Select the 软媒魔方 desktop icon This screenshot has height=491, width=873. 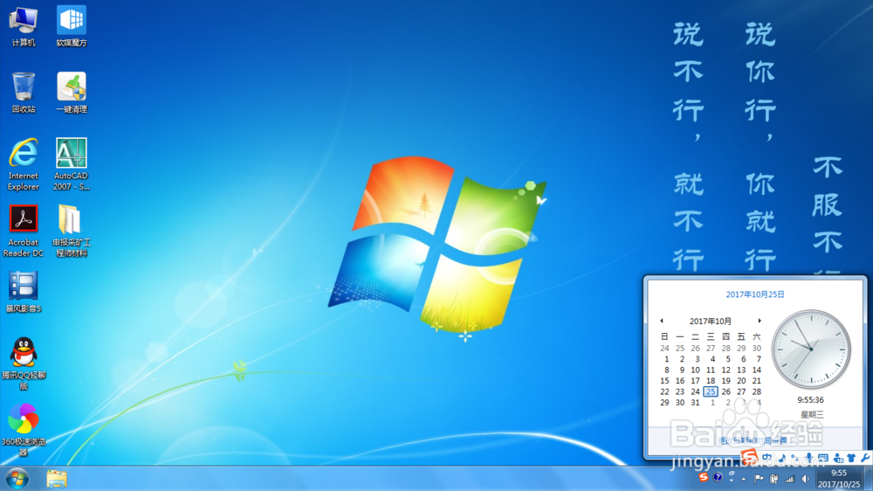tap(72, 26)
